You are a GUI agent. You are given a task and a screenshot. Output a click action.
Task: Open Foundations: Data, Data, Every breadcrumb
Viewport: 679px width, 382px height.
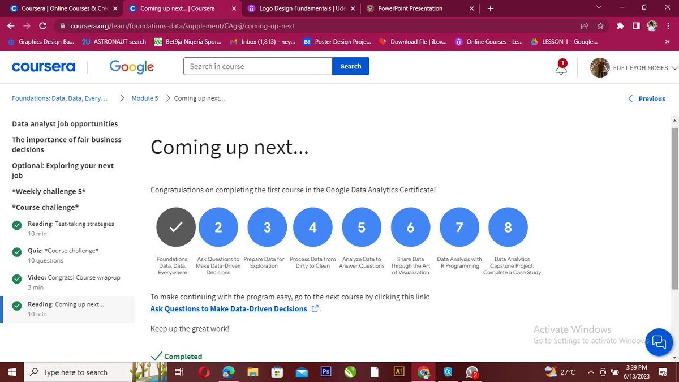click(60, 98)
